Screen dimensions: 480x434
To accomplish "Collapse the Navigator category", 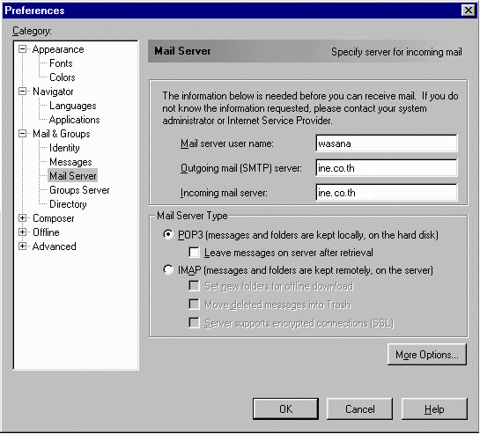I will tap(22, 92).
